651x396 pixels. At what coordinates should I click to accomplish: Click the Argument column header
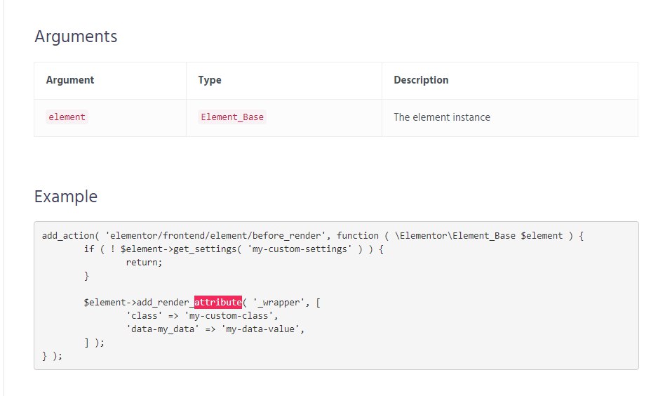tap(70, 80)
